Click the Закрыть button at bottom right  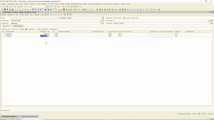point(210,114)
